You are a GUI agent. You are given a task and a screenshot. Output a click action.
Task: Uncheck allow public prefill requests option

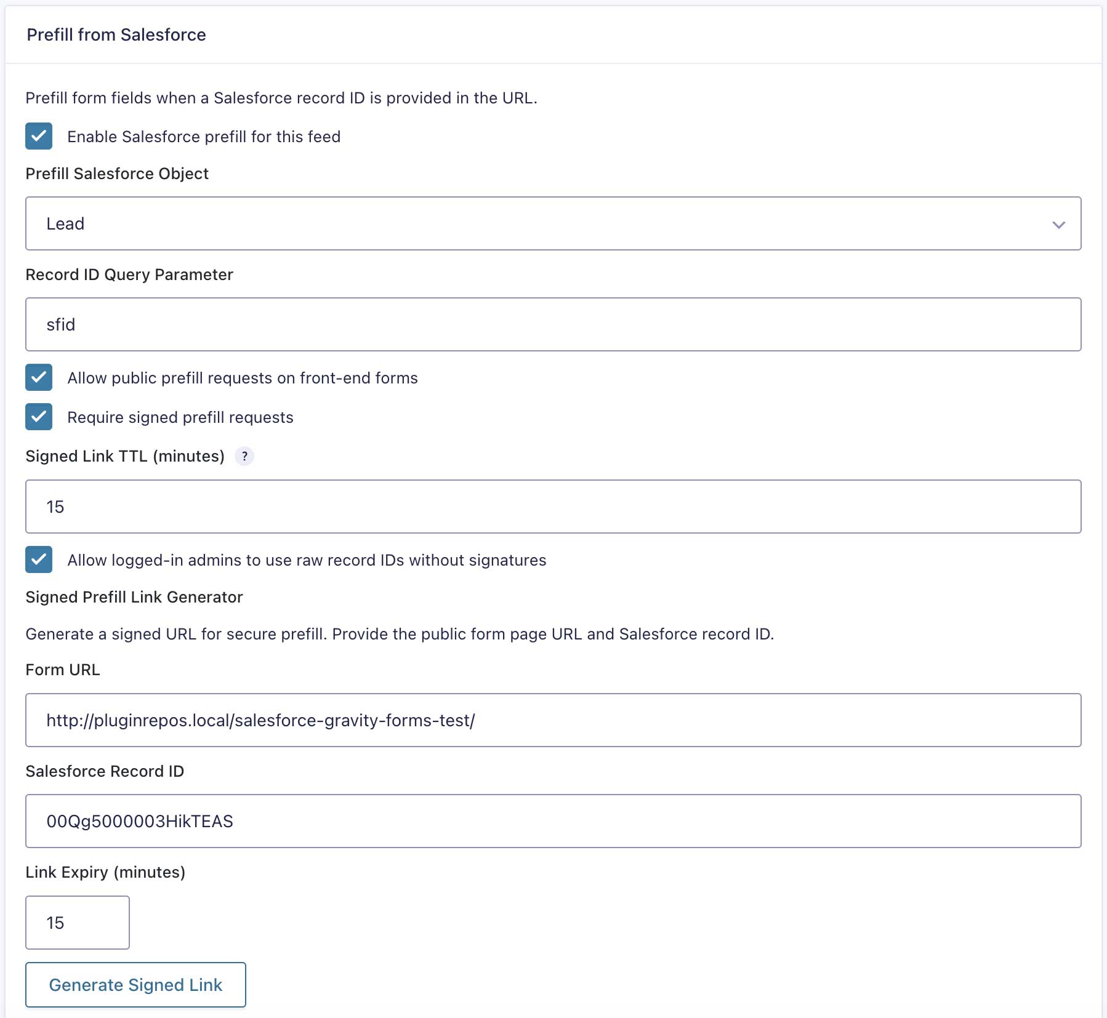click(x=39, y=378)
